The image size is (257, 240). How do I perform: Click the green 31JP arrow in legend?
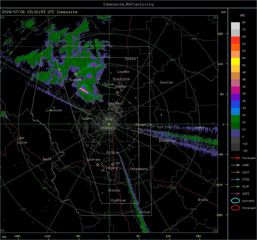pyautogui.click(x=235, y=186)
